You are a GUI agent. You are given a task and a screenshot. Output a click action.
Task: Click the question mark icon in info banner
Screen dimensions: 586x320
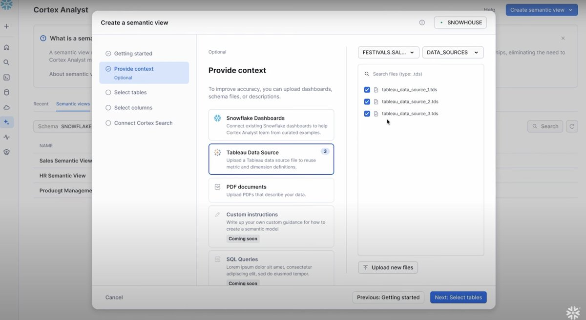pos(43,38)
